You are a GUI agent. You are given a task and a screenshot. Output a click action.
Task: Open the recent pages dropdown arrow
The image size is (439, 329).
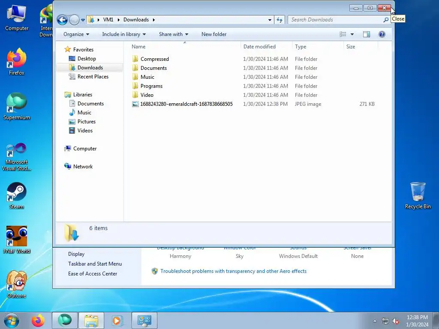pos(83,20)
